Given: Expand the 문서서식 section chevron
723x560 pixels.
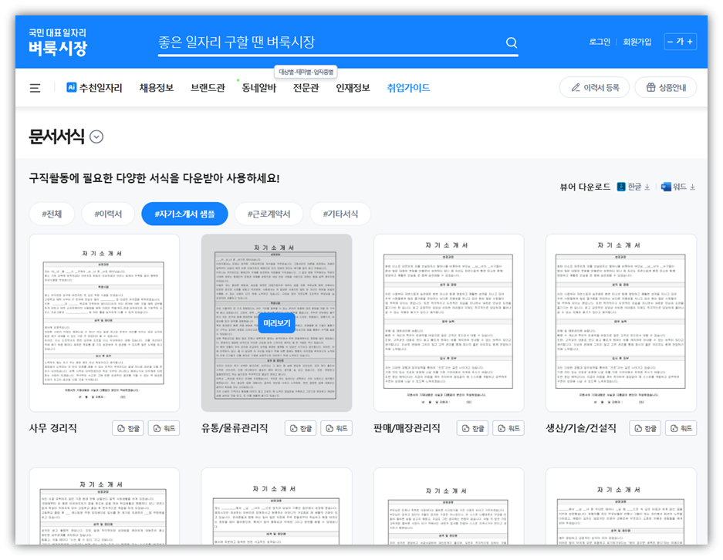Looking at the screenshot, I should click(x=96, y=135).
